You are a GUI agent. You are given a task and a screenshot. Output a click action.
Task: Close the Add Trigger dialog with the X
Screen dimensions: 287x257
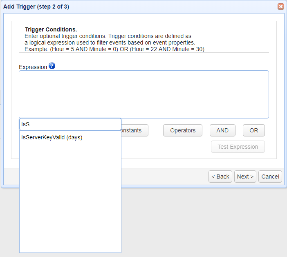280,7
